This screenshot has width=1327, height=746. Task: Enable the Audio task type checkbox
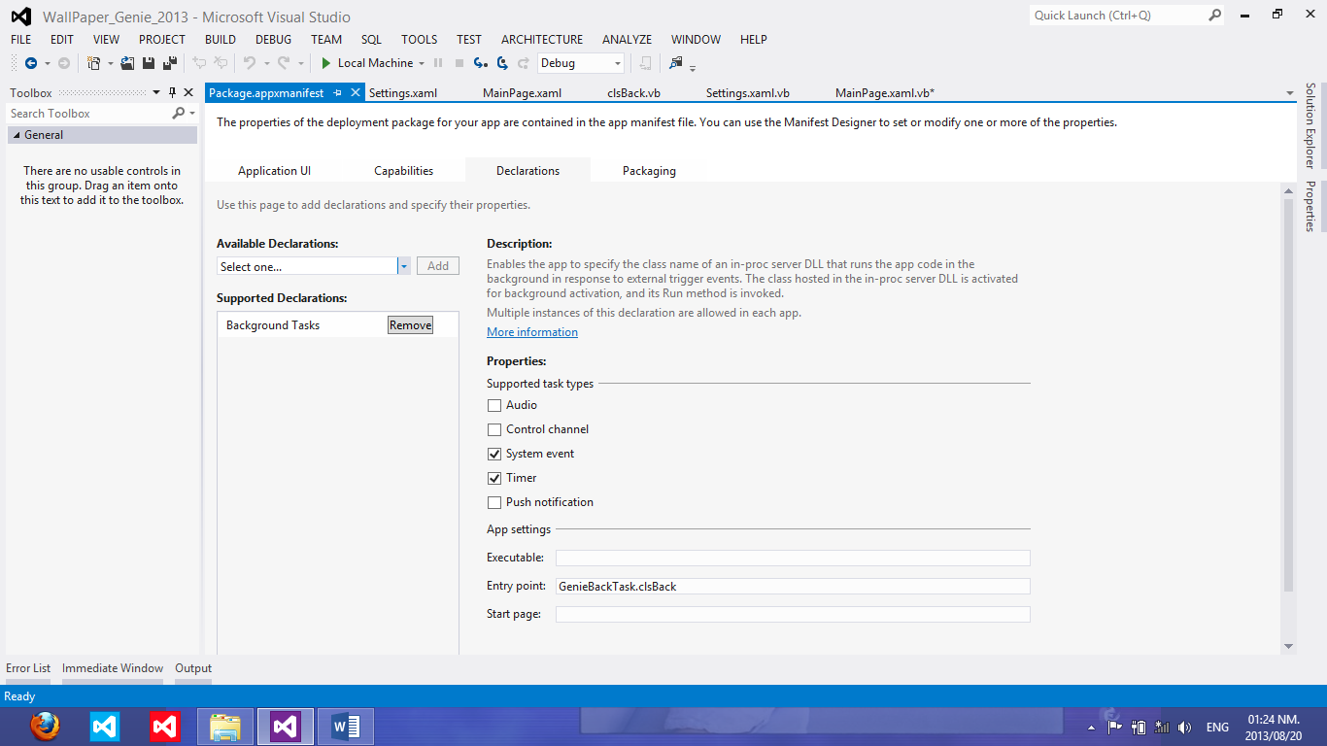pyautogui.click(x=494, y=406)
